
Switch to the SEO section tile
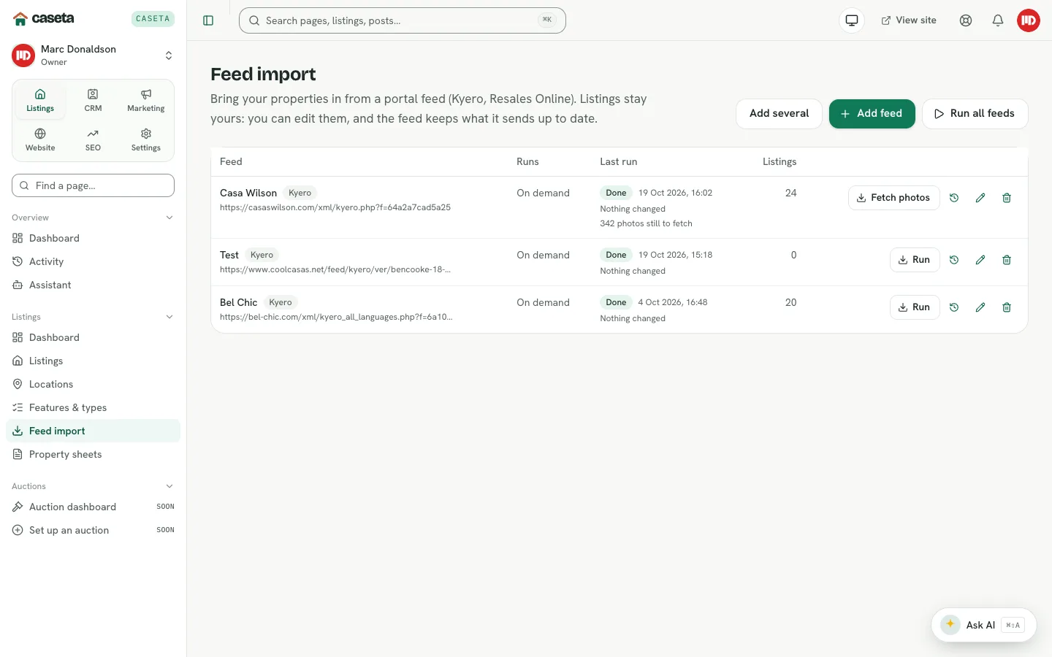coord(93,140)
